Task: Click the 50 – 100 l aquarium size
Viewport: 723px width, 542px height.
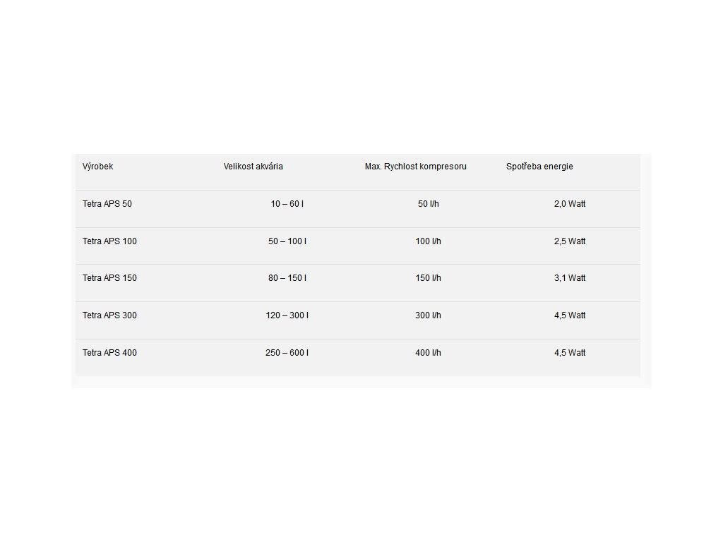Action: click(x=287, y=241)
